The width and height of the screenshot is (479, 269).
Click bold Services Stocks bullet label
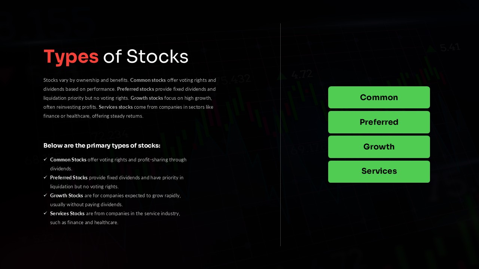(67, 213)
